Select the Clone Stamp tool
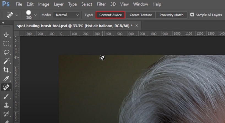This screenshot has width=225, height=123. pyautogui.click(x=6, y=105)
